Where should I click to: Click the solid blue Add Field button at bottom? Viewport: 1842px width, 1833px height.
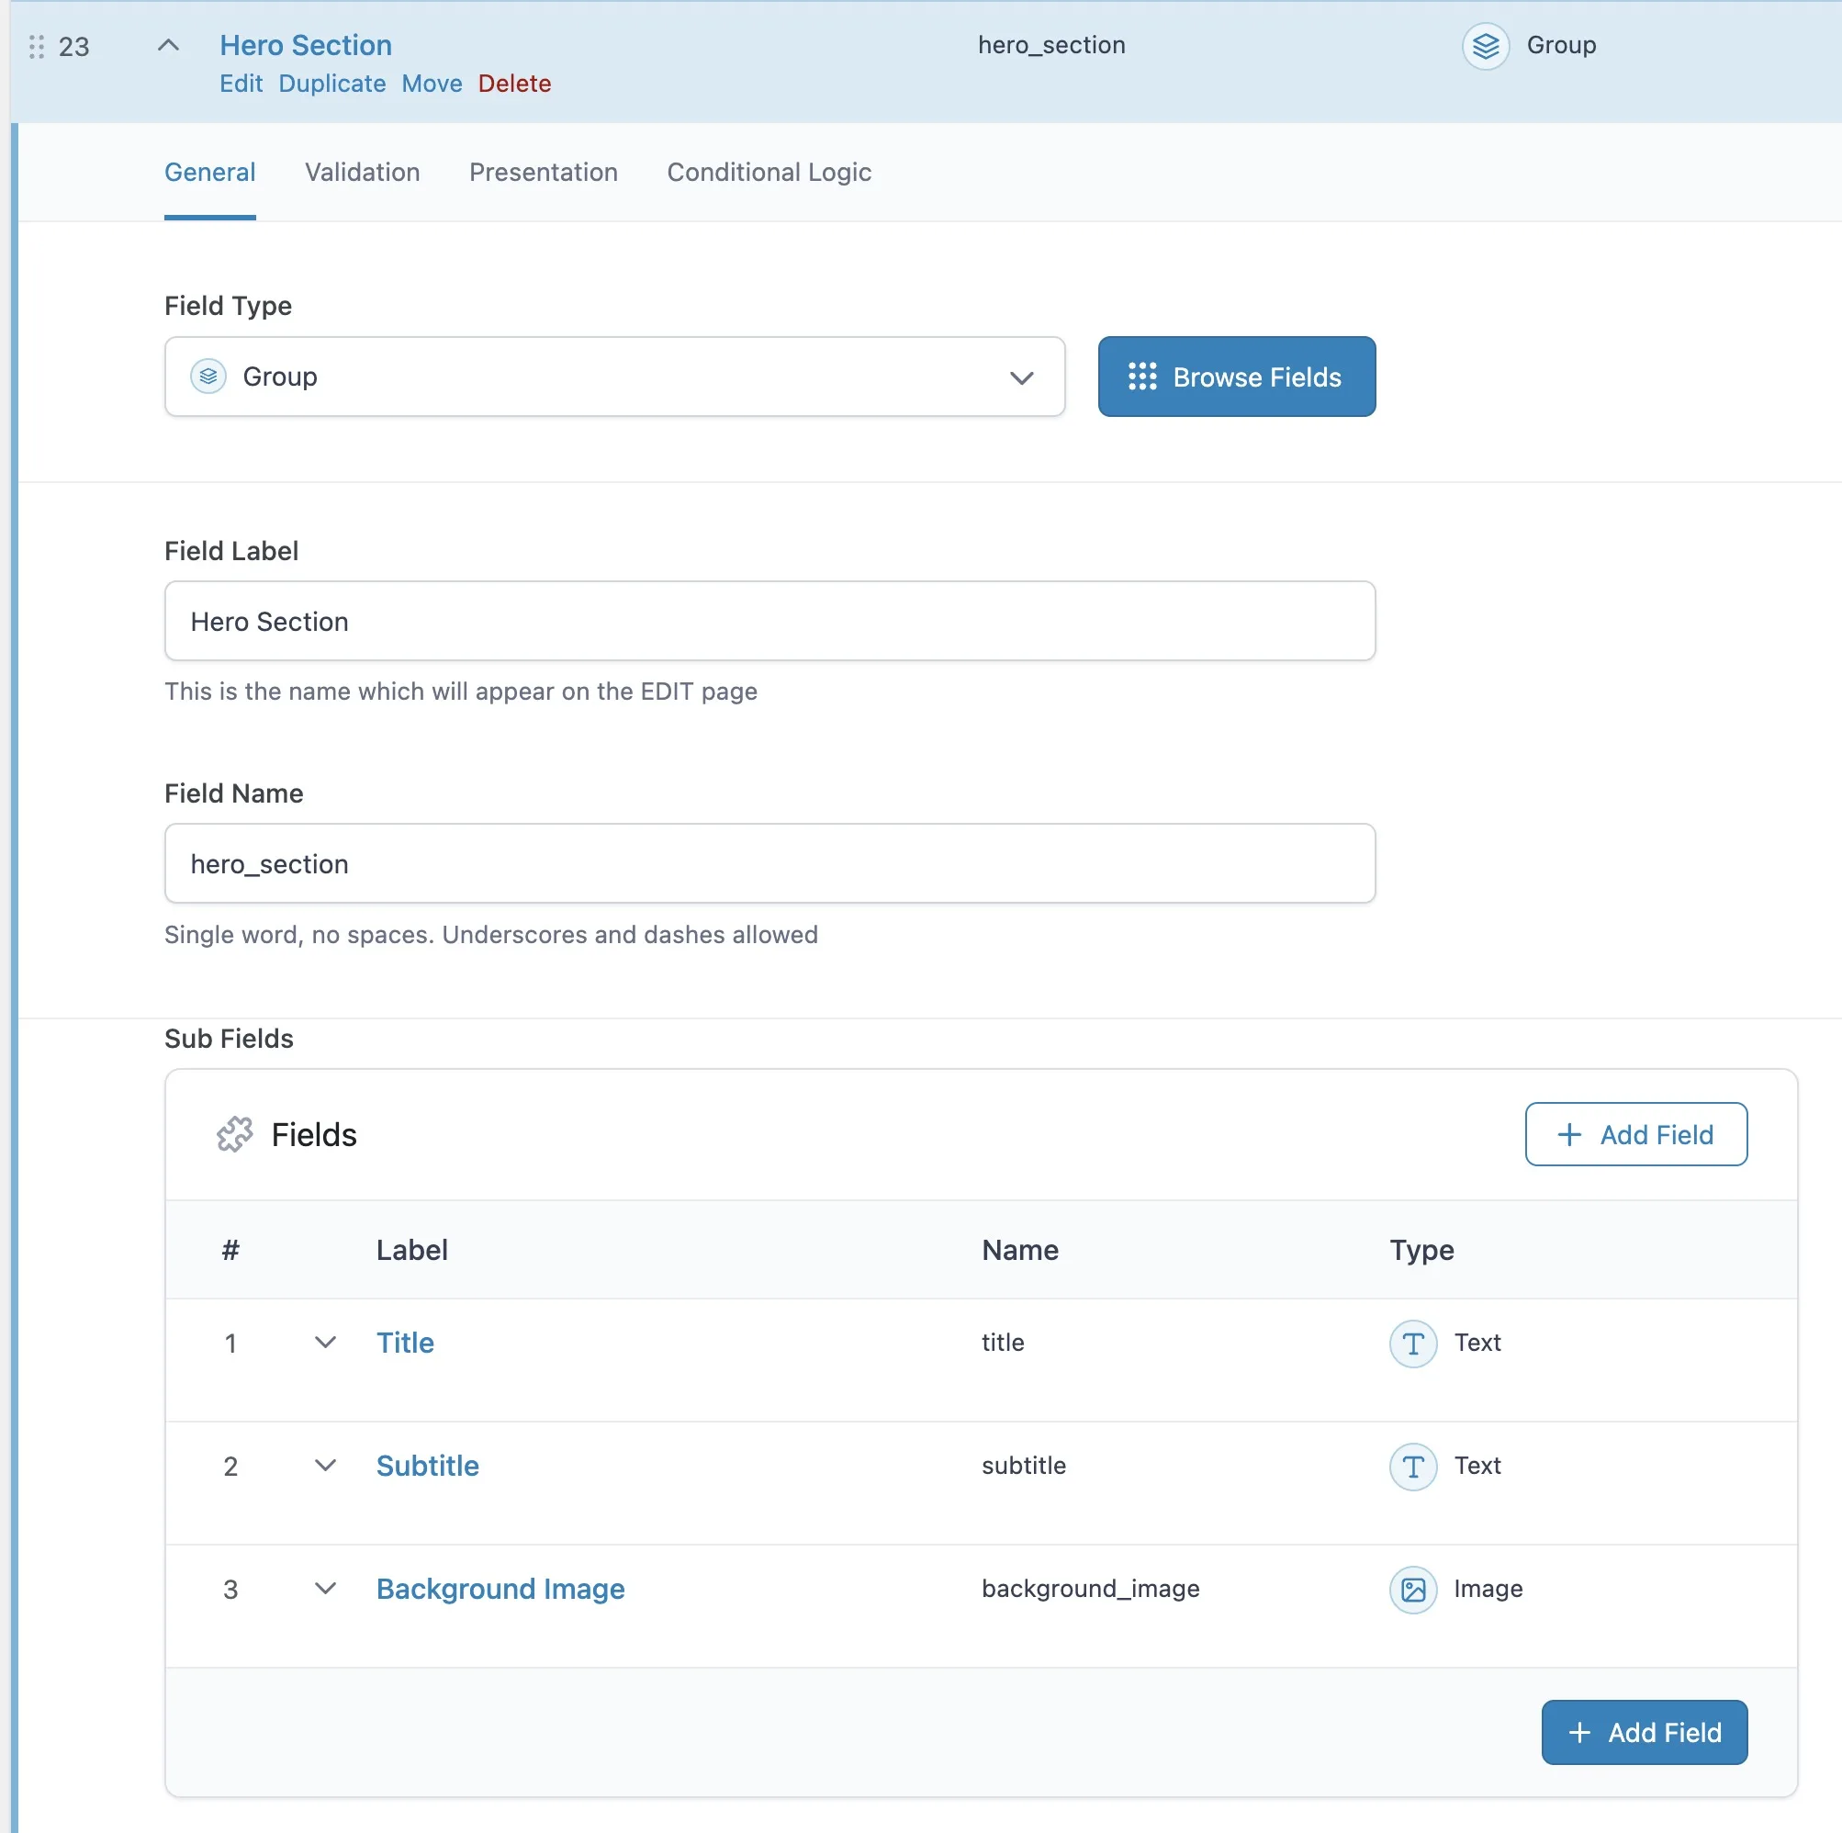click(1644, 1732)
